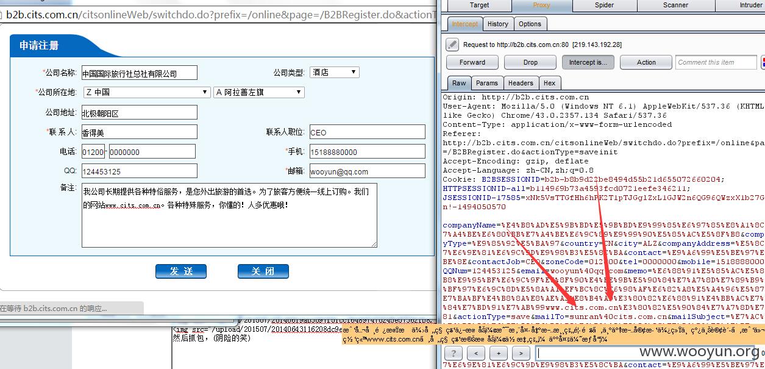Click the question mark search help button

coord(454,353)
